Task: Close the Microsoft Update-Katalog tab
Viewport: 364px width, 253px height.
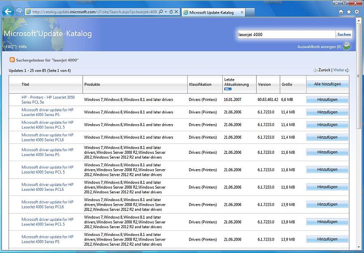Action: point(242,12)
